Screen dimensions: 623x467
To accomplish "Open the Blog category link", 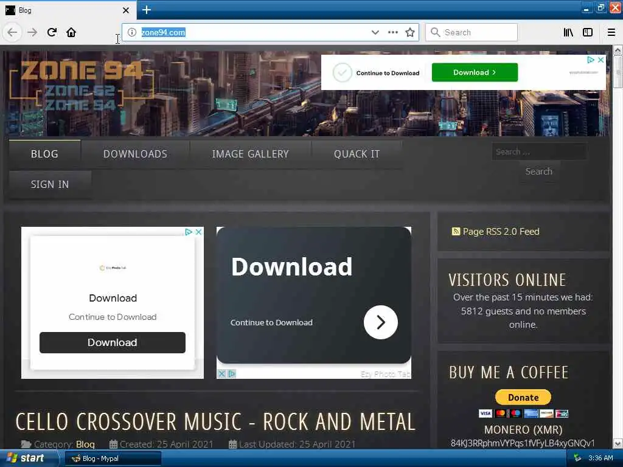I will [x=85, y=445].
